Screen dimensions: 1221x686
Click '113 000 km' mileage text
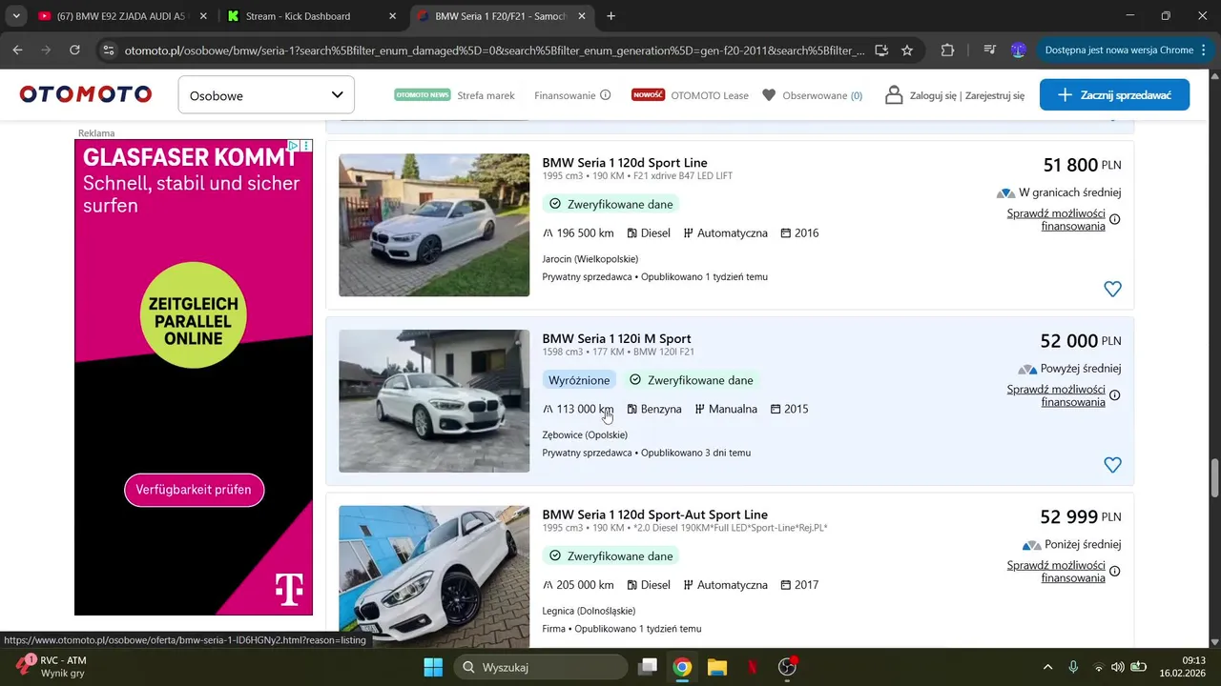pyautogui.click(x=585, y=409)
